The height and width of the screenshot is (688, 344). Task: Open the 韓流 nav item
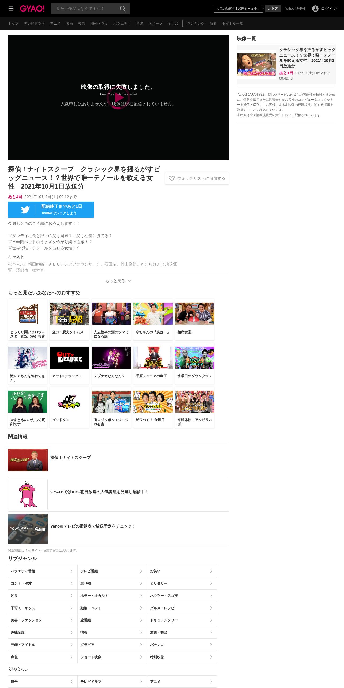click(x=82, y=24)
